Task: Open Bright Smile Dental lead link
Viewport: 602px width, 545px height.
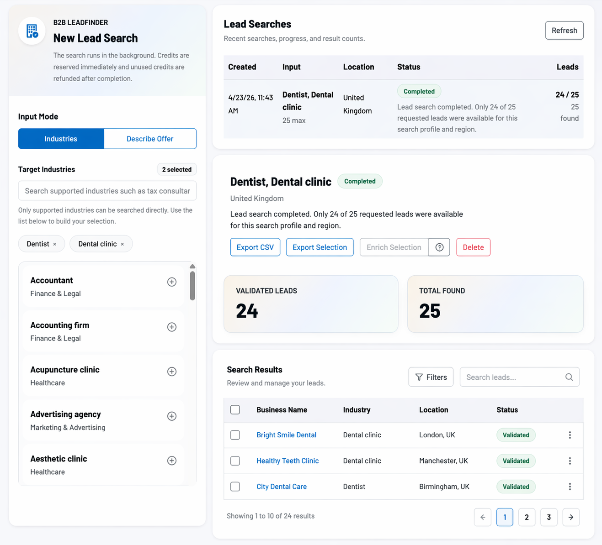Action: pyautogui.click(x=287, y=435)
